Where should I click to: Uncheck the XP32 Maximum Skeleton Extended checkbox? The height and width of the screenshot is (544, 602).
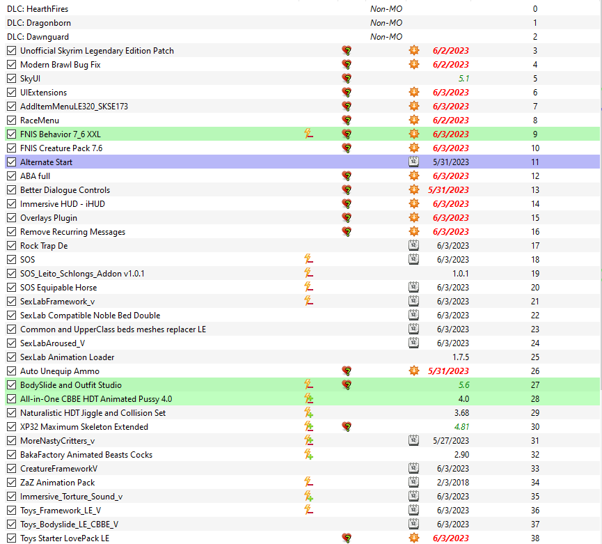coord(12,426)
